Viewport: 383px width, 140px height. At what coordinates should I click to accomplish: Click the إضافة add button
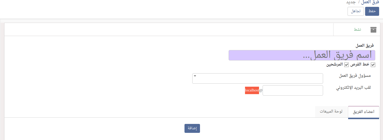pos(192,128)
